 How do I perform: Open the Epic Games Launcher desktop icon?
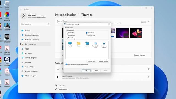[x=7, y=38]
